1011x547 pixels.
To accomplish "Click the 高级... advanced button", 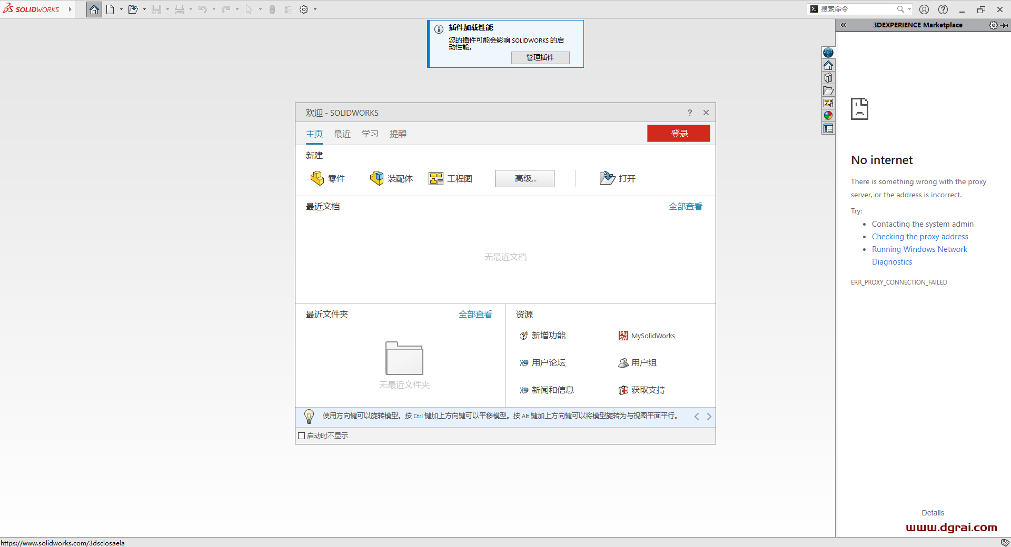I will tap(524, 178).
